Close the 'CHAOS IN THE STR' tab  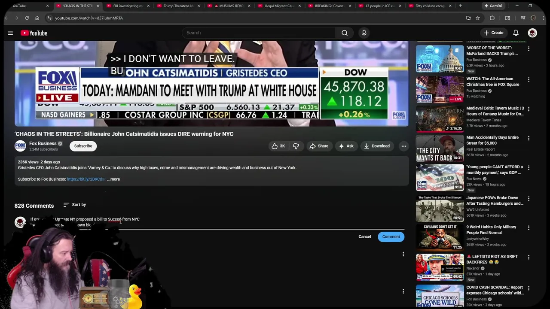98,6
